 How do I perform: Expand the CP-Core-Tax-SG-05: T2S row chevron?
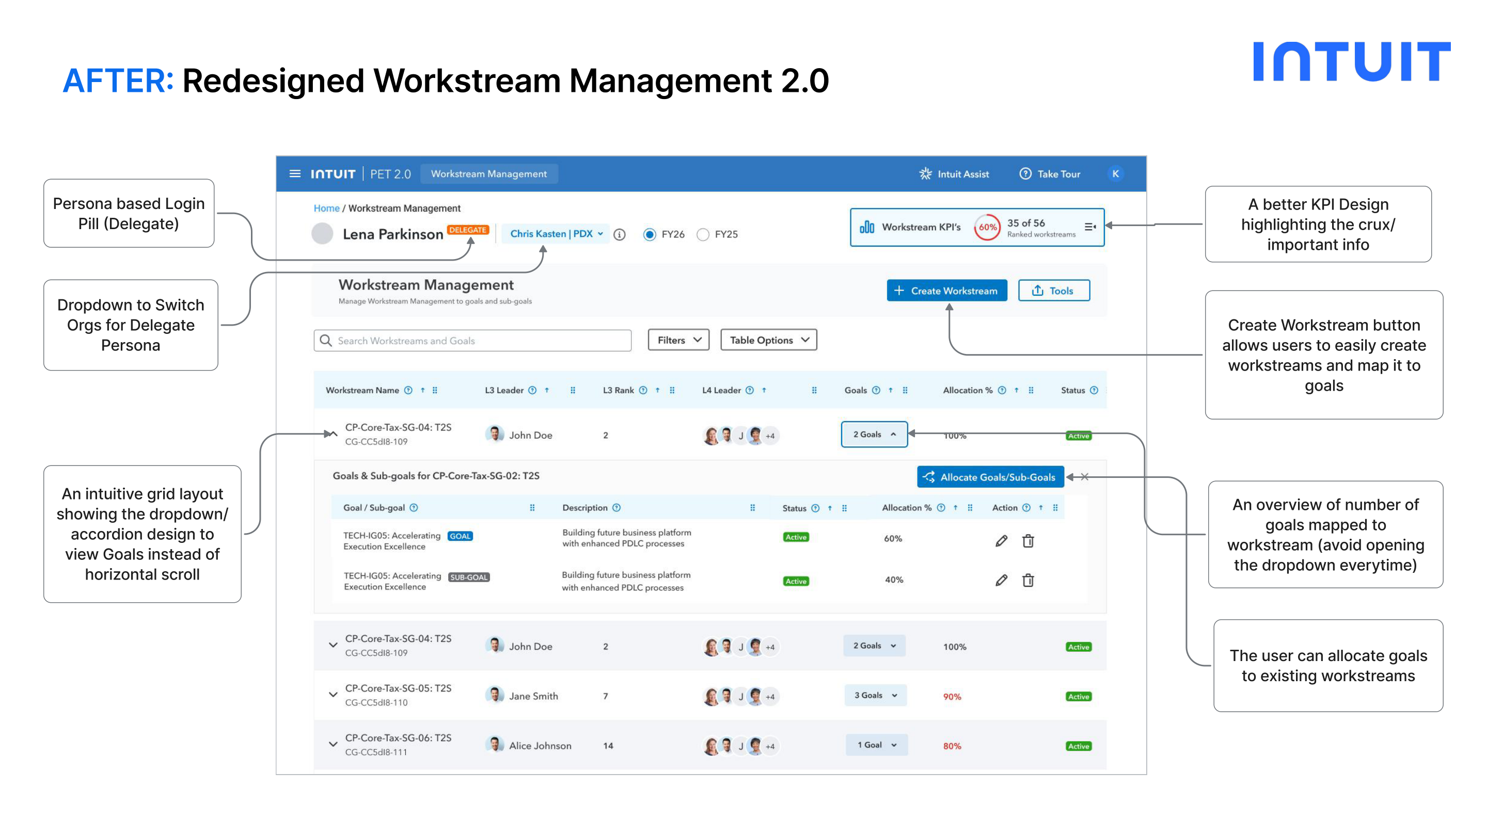click(x=333, y=694)
